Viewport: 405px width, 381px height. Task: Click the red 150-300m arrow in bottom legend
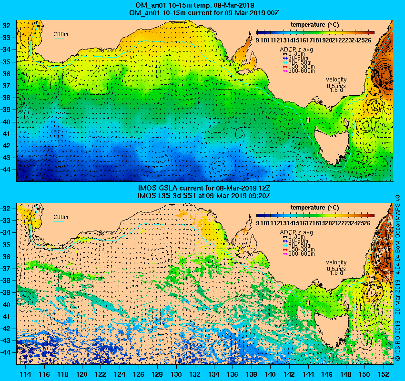click(285, 250)
